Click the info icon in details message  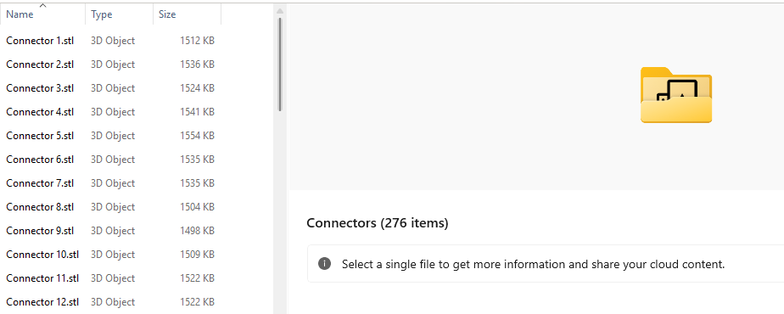point(324,263)
